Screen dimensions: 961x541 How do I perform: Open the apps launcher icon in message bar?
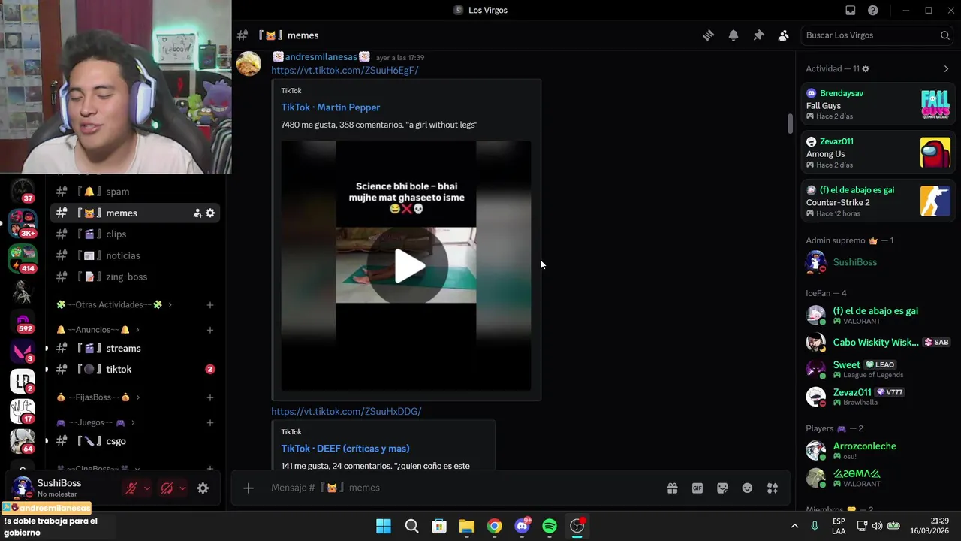773,488
